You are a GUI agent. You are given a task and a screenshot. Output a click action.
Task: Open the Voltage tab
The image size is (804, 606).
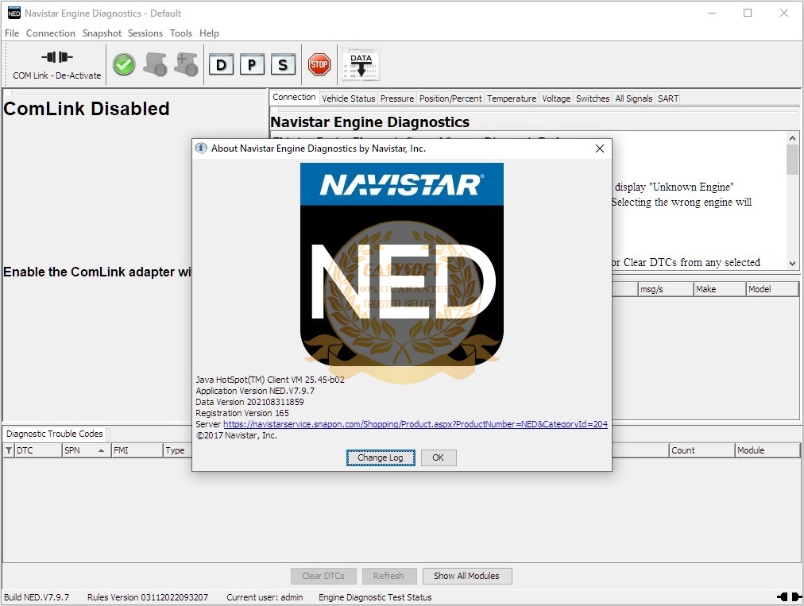tap(556, 98)
